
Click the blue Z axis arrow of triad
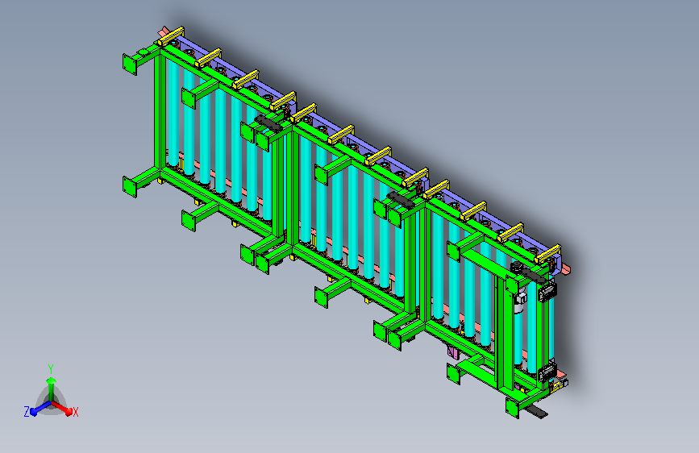click(40, 409)
